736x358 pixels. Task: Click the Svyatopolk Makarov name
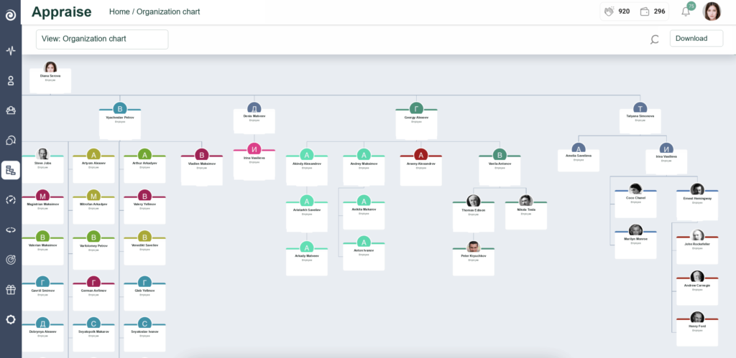[x=94, y=331]
